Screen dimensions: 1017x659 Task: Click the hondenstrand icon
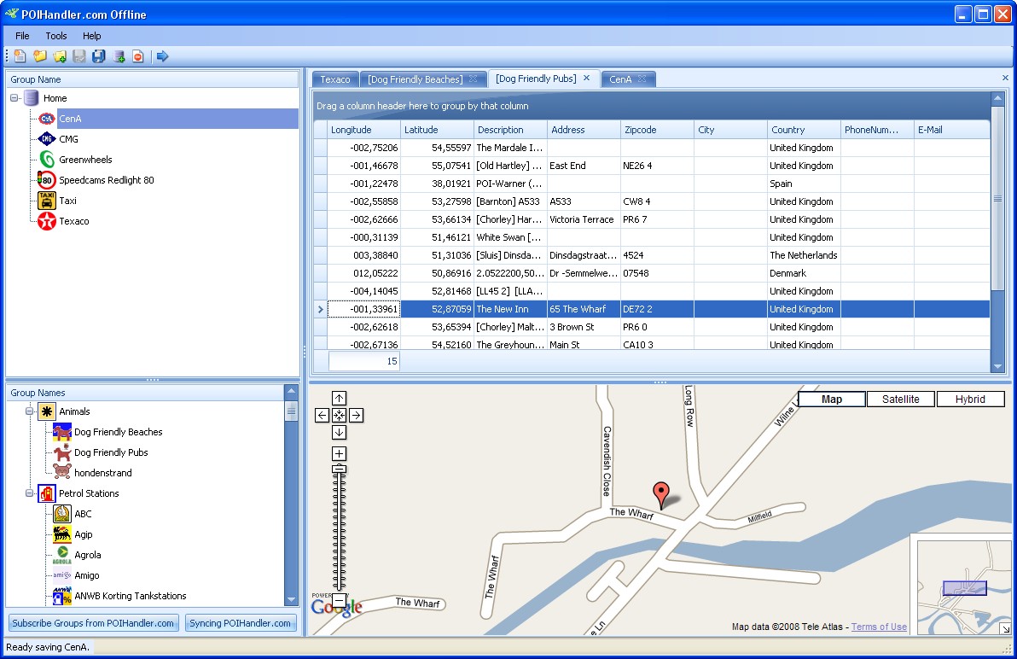coord(62,472)
